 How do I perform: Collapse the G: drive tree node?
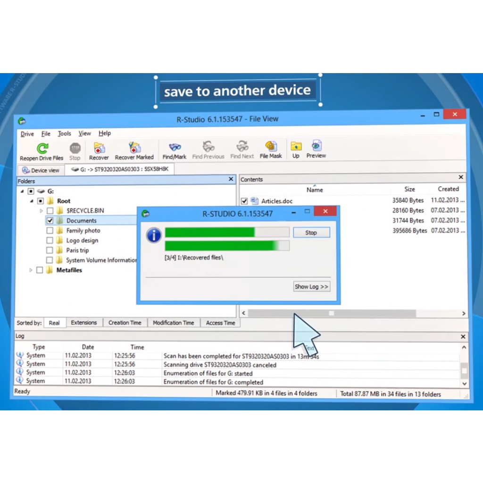[x=22, y=192]
